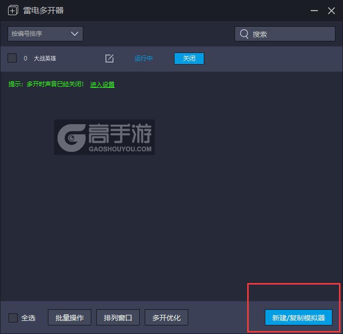Click the 关闭 button for 大战英雄
The width and height of the screenshot is (343, 334).
click(189, 59)
